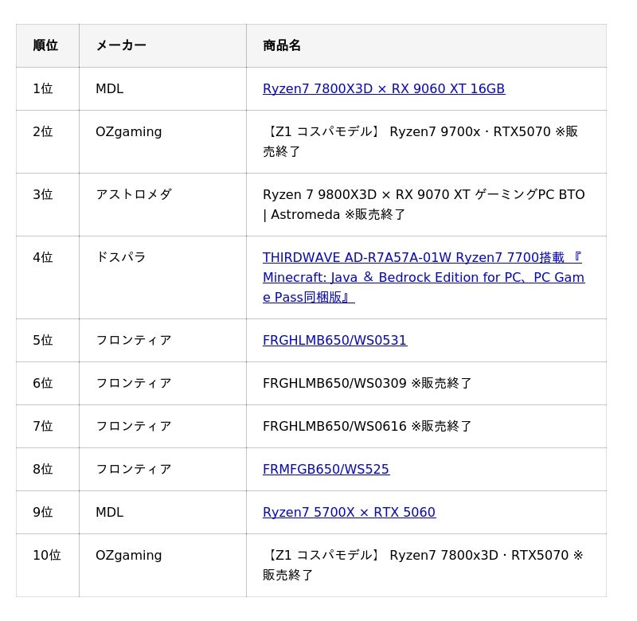Click the MDL maker cell in 1位 row
Screen dimensions: 637x621
pyautogui.click(x=162, y=88)
